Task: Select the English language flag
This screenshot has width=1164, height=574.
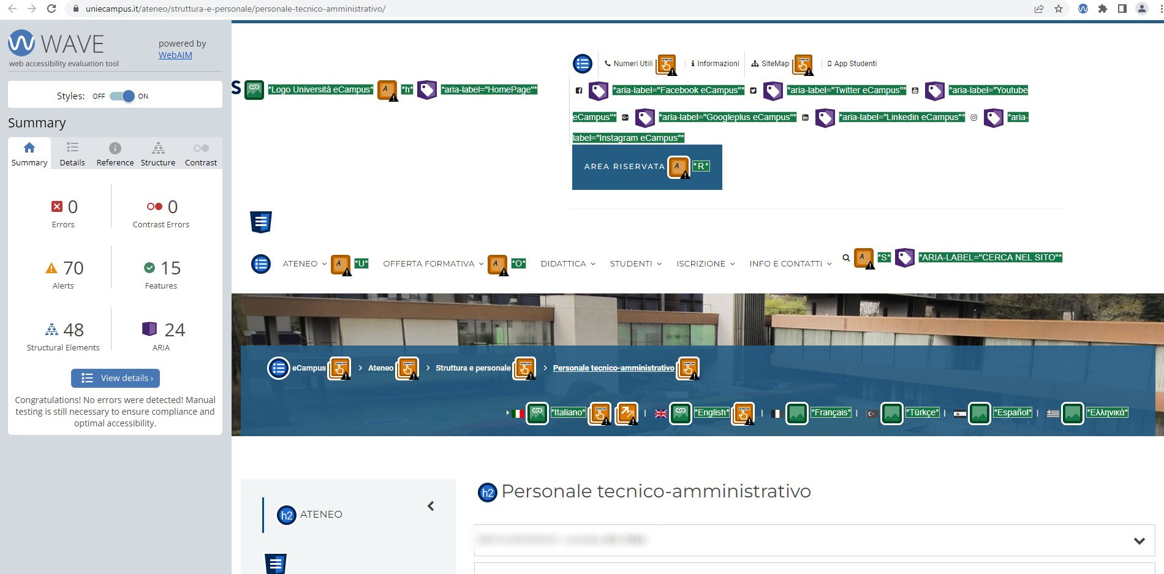Action: coord(660,414)
